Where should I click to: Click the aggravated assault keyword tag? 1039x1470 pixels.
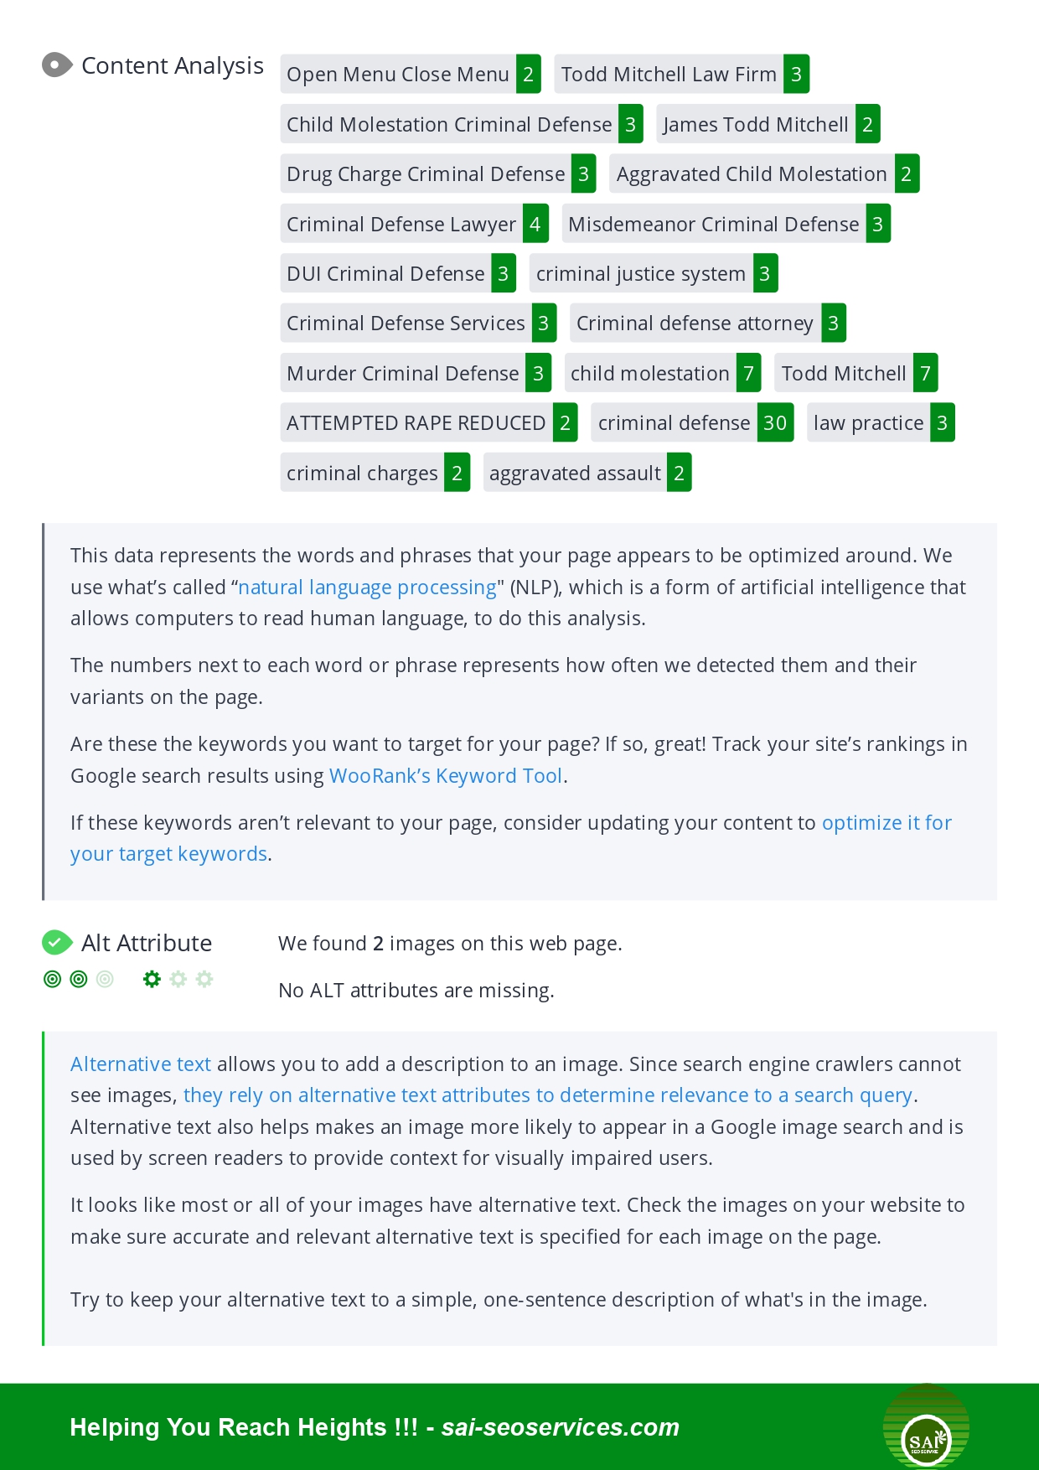pos(575,474)
